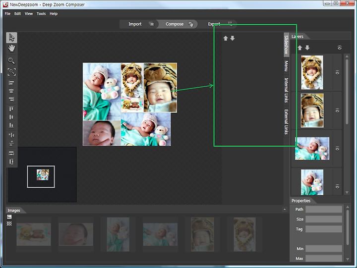Click the Min input field

click(x=323, y=249)
